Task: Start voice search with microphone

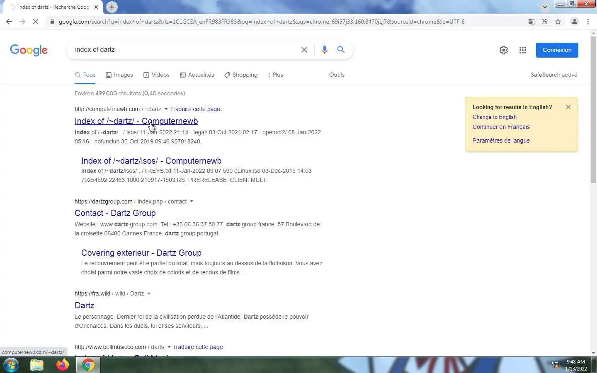Action: (x=325, y=50)
